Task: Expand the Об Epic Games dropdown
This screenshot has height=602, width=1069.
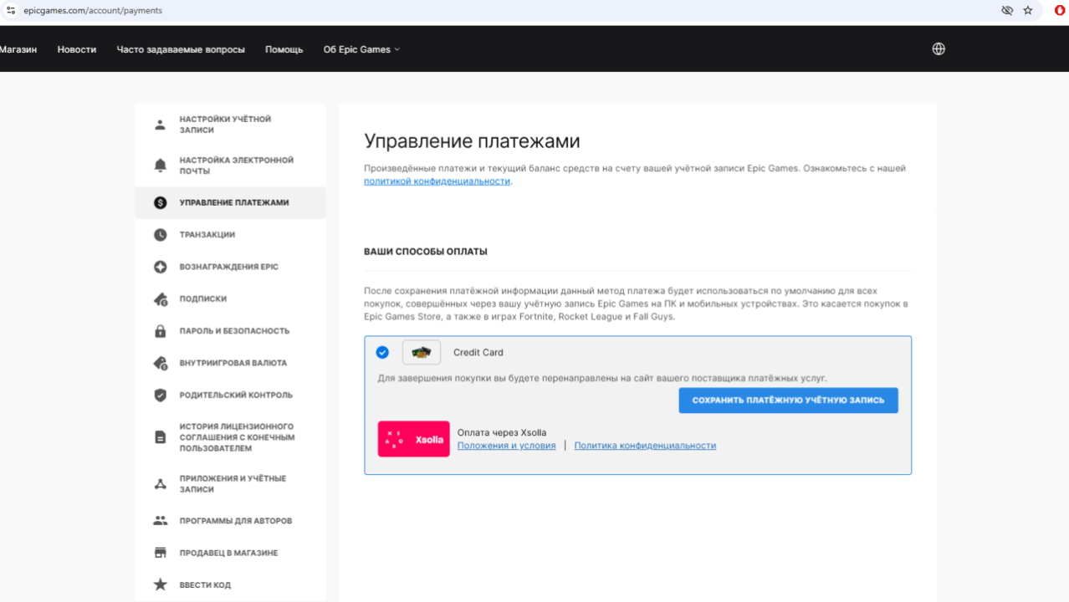Action: click(x=361, y=49)
